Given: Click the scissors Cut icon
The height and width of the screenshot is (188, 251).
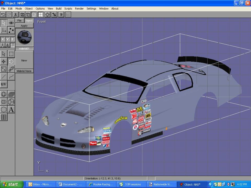Looking at the screenshot, I should pos(15,15).
